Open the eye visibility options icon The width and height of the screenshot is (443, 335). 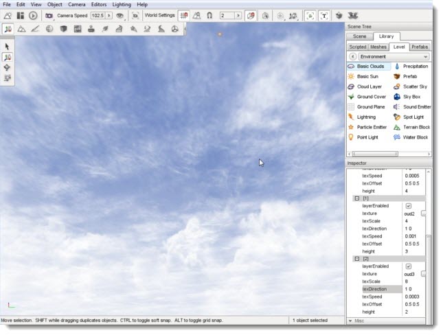tap(120, 16)
